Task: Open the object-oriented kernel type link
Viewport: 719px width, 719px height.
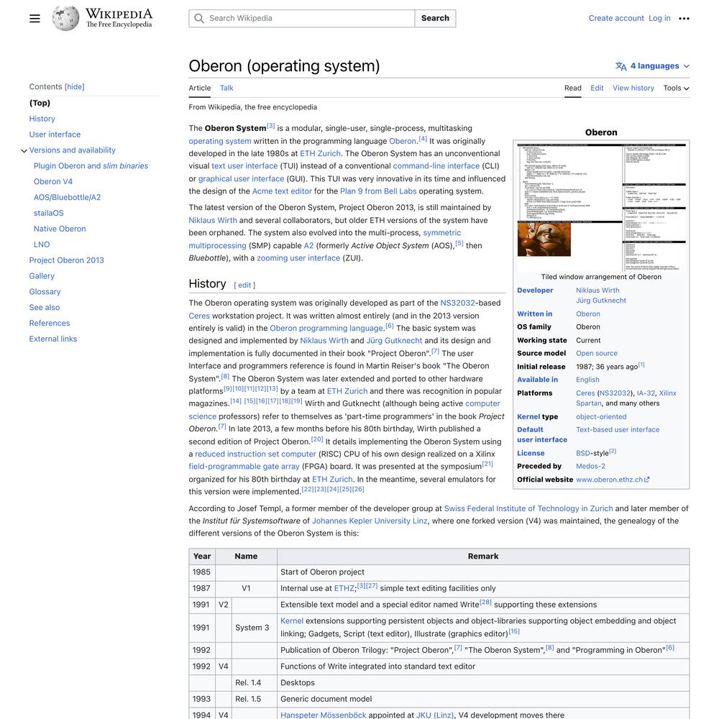Action: (x=601, y=417)
